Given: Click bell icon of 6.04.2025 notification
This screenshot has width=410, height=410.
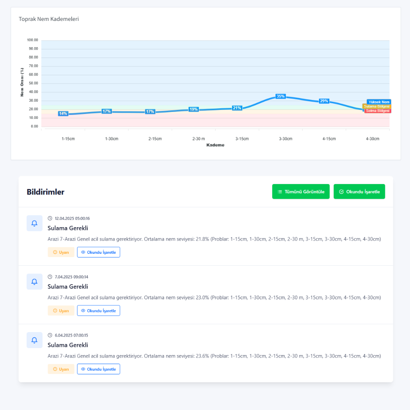Looking at the screenshot, I should coord(34,340).
